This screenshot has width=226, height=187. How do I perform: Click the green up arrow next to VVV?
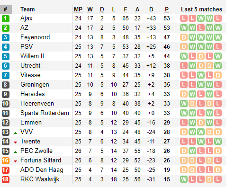click(15, 133)
